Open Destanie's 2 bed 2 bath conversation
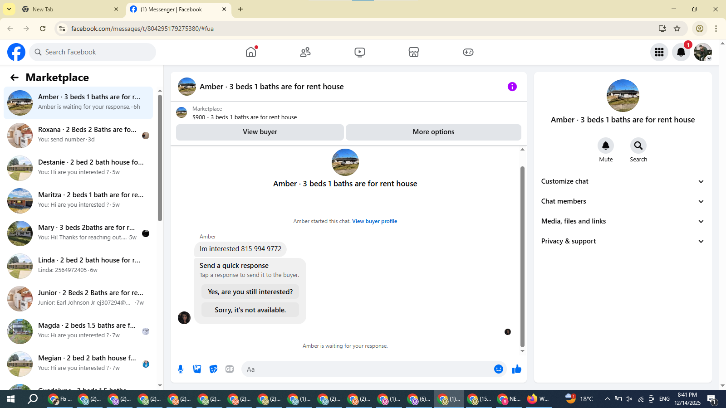This screenshot has height=408, width=726. 78,168
